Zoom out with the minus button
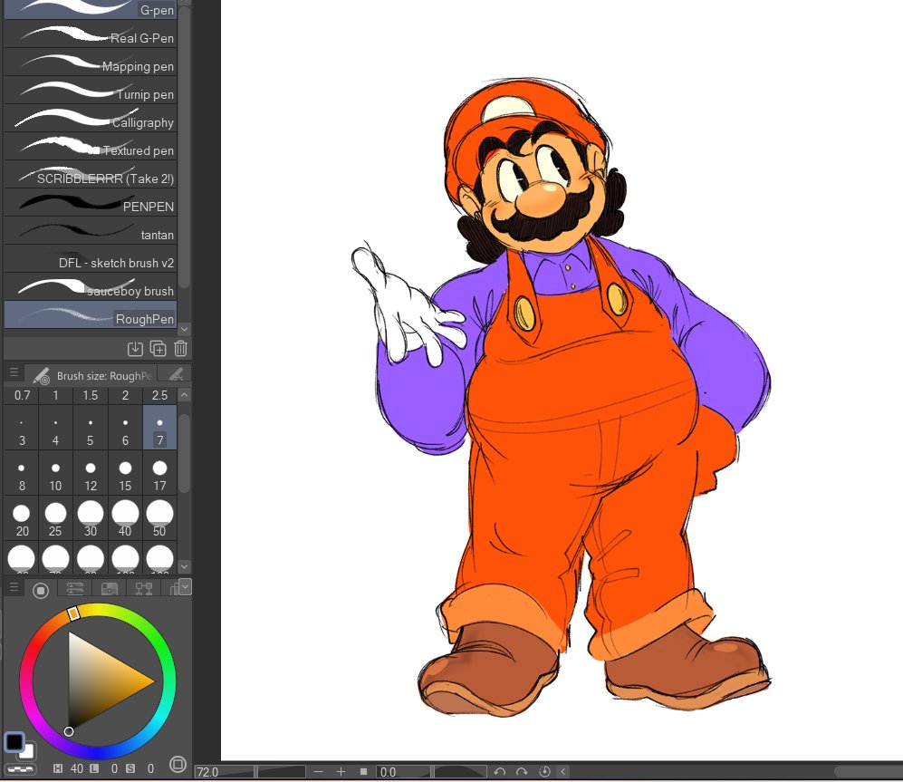The image size is (903, 782). [319, 772]
